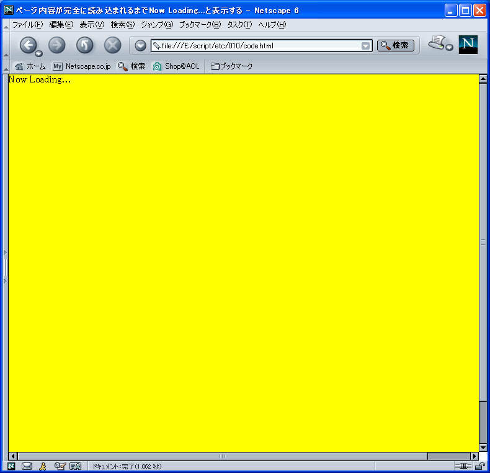490x473 pixels.
Task: Open the ジャンプ(G) menu
Action: tap(157, 25)
